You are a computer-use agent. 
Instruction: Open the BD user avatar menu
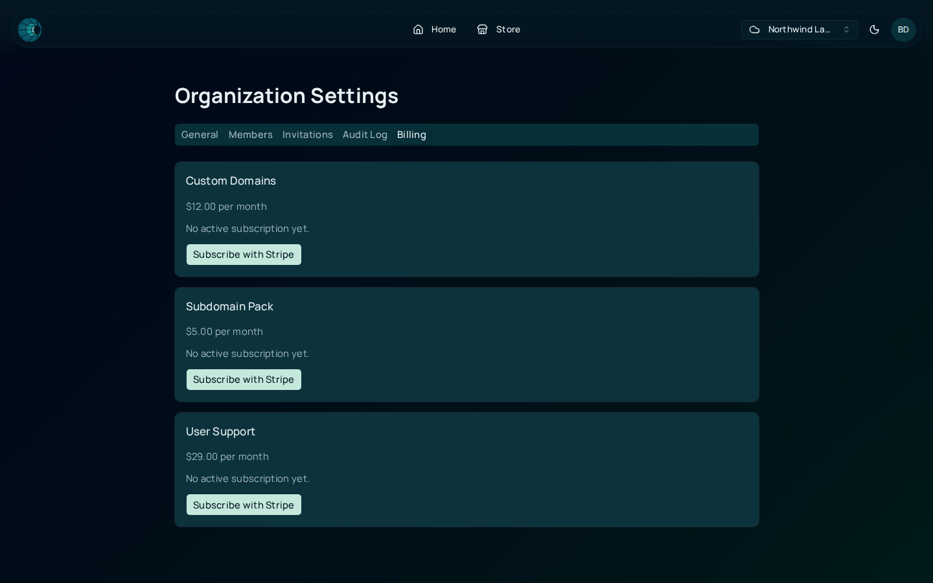903,30
